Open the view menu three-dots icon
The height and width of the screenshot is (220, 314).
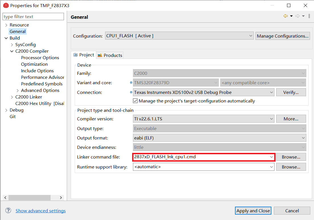click(x=309, y=16)
